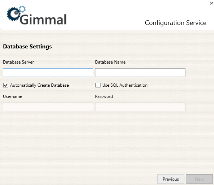
Task: Close the Configuration Service window
Action: pos(211,3)
